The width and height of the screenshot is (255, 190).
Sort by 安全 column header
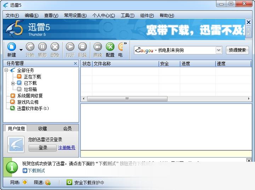(x=169, y=64)
